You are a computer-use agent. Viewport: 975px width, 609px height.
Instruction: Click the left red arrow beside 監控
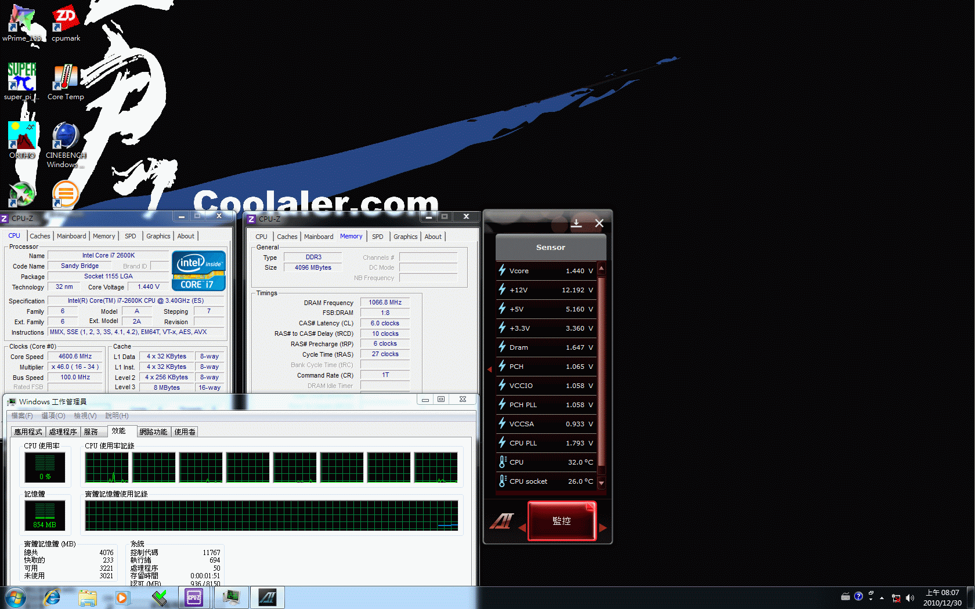pos(522,527)
